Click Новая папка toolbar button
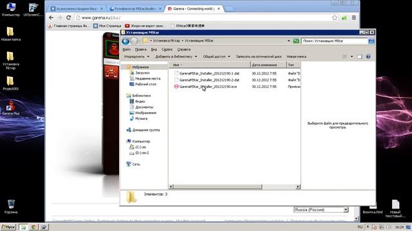 [296, 56]
